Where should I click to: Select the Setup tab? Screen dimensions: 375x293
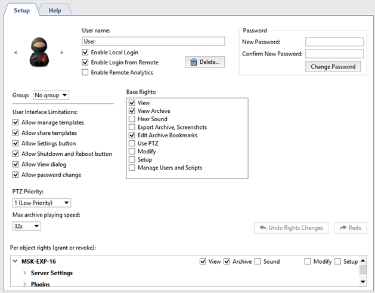21,10
